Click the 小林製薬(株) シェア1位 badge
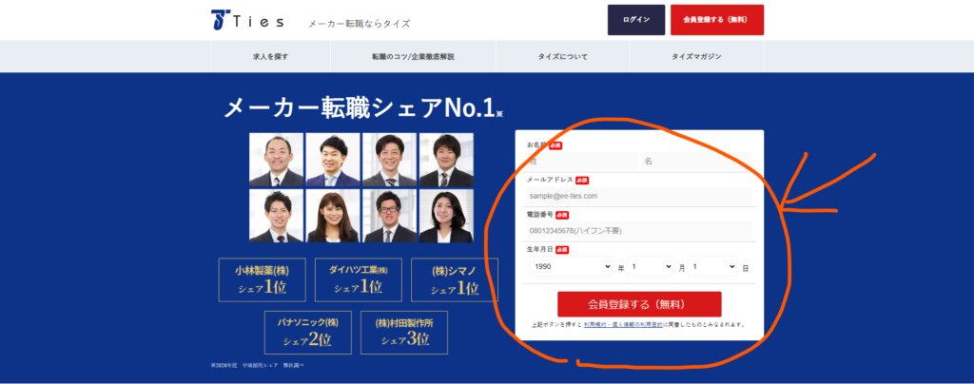The width and height of the screenshot is (974, 384). coord(263,279)
